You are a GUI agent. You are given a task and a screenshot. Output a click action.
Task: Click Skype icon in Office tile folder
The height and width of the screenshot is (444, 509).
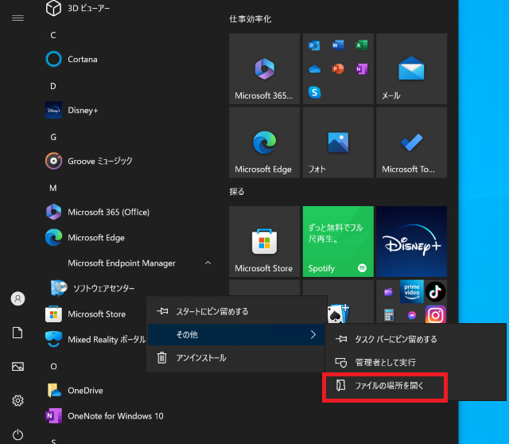point(314,92)
